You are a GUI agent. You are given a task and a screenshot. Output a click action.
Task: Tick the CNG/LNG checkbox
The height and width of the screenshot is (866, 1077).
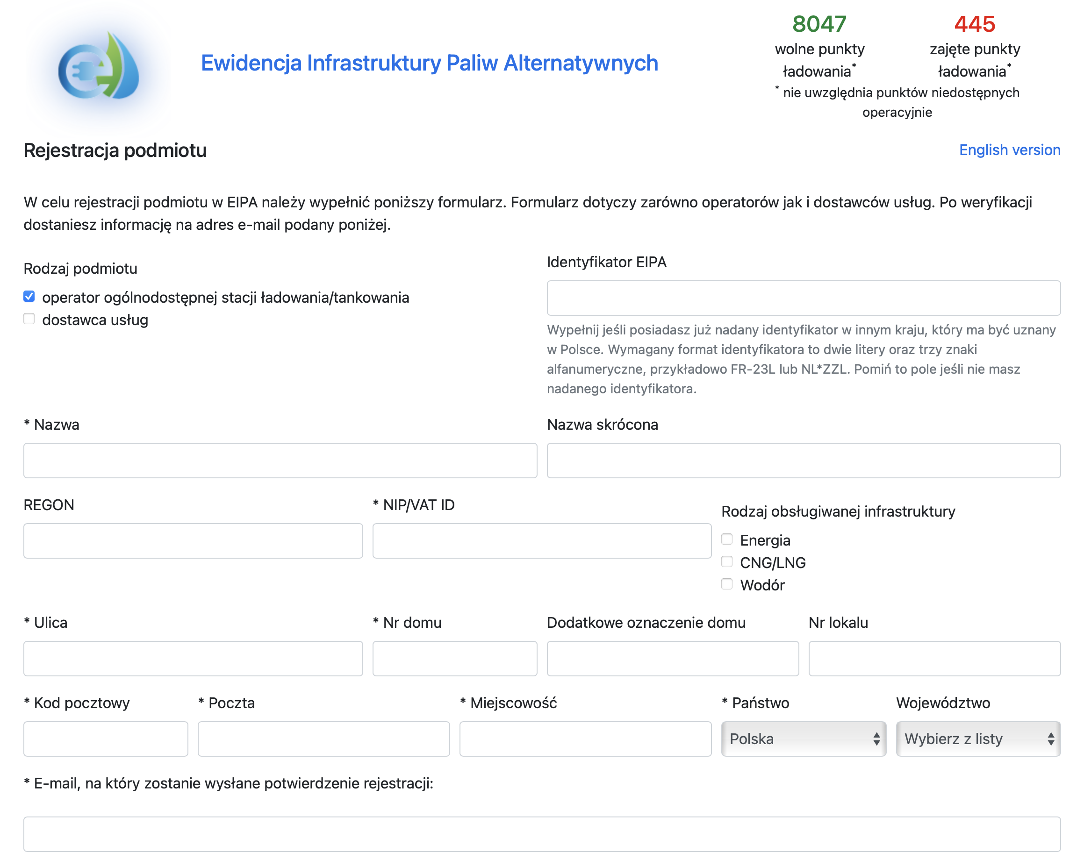point(727,562)
